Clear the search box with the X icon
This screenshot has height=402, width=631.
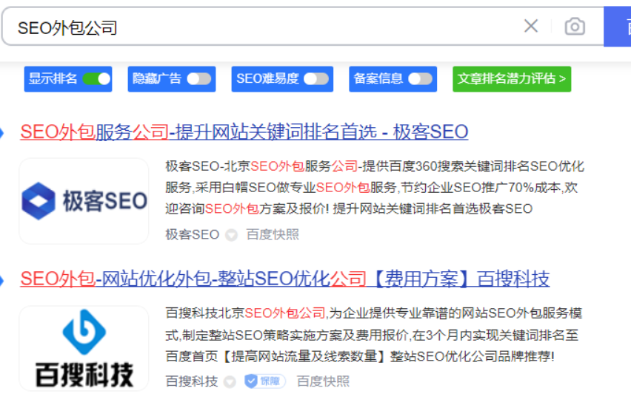(x=531, y=27)
